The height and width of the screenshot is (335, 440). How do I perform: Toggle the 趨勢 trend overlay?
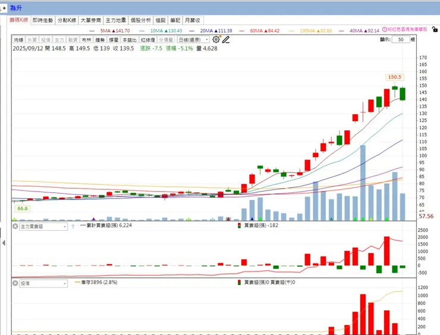tap(100, 40)
